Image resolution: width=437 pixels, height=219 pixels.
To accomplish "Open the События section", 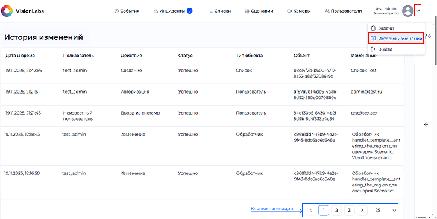I will point(127,11).
